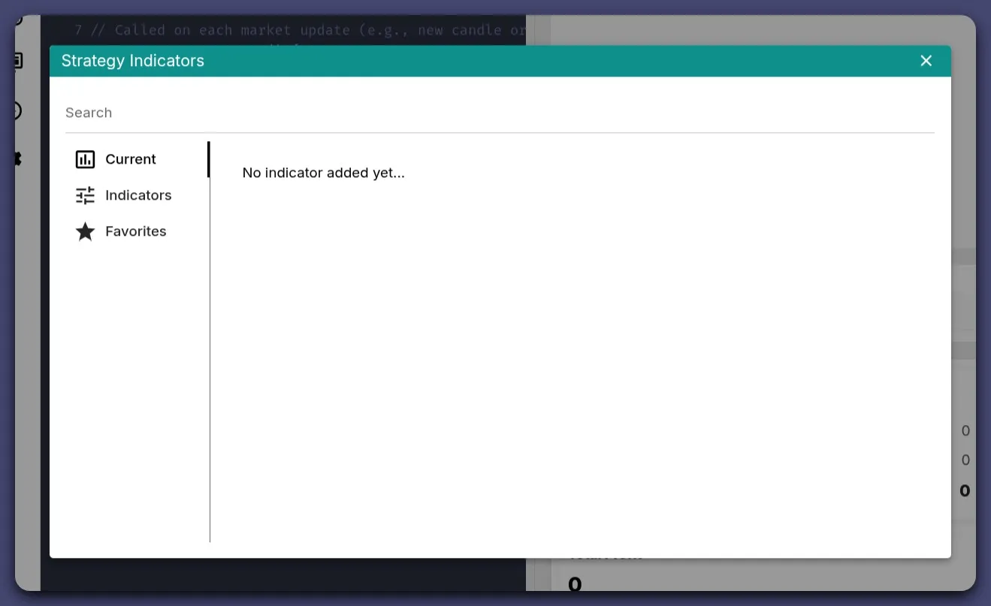Click the topmost partially hidden sidebar icon

click(18, 20)
